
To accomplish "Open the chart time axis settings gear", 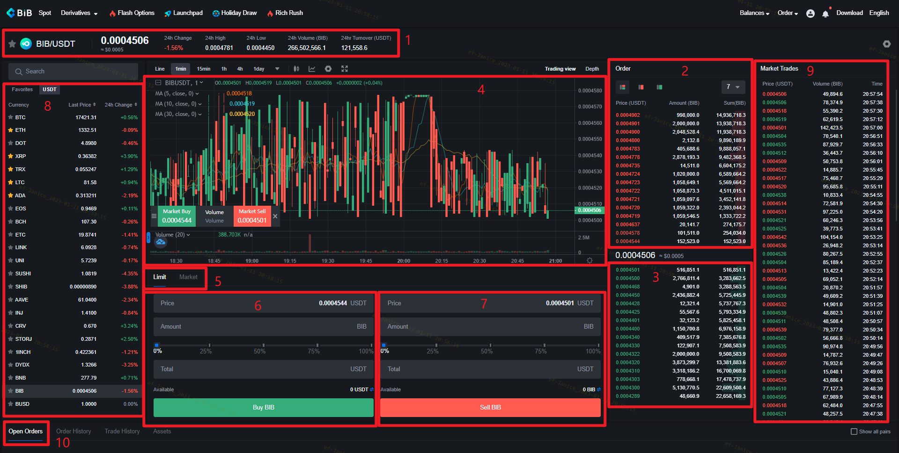I will click(x=590, y=260).
